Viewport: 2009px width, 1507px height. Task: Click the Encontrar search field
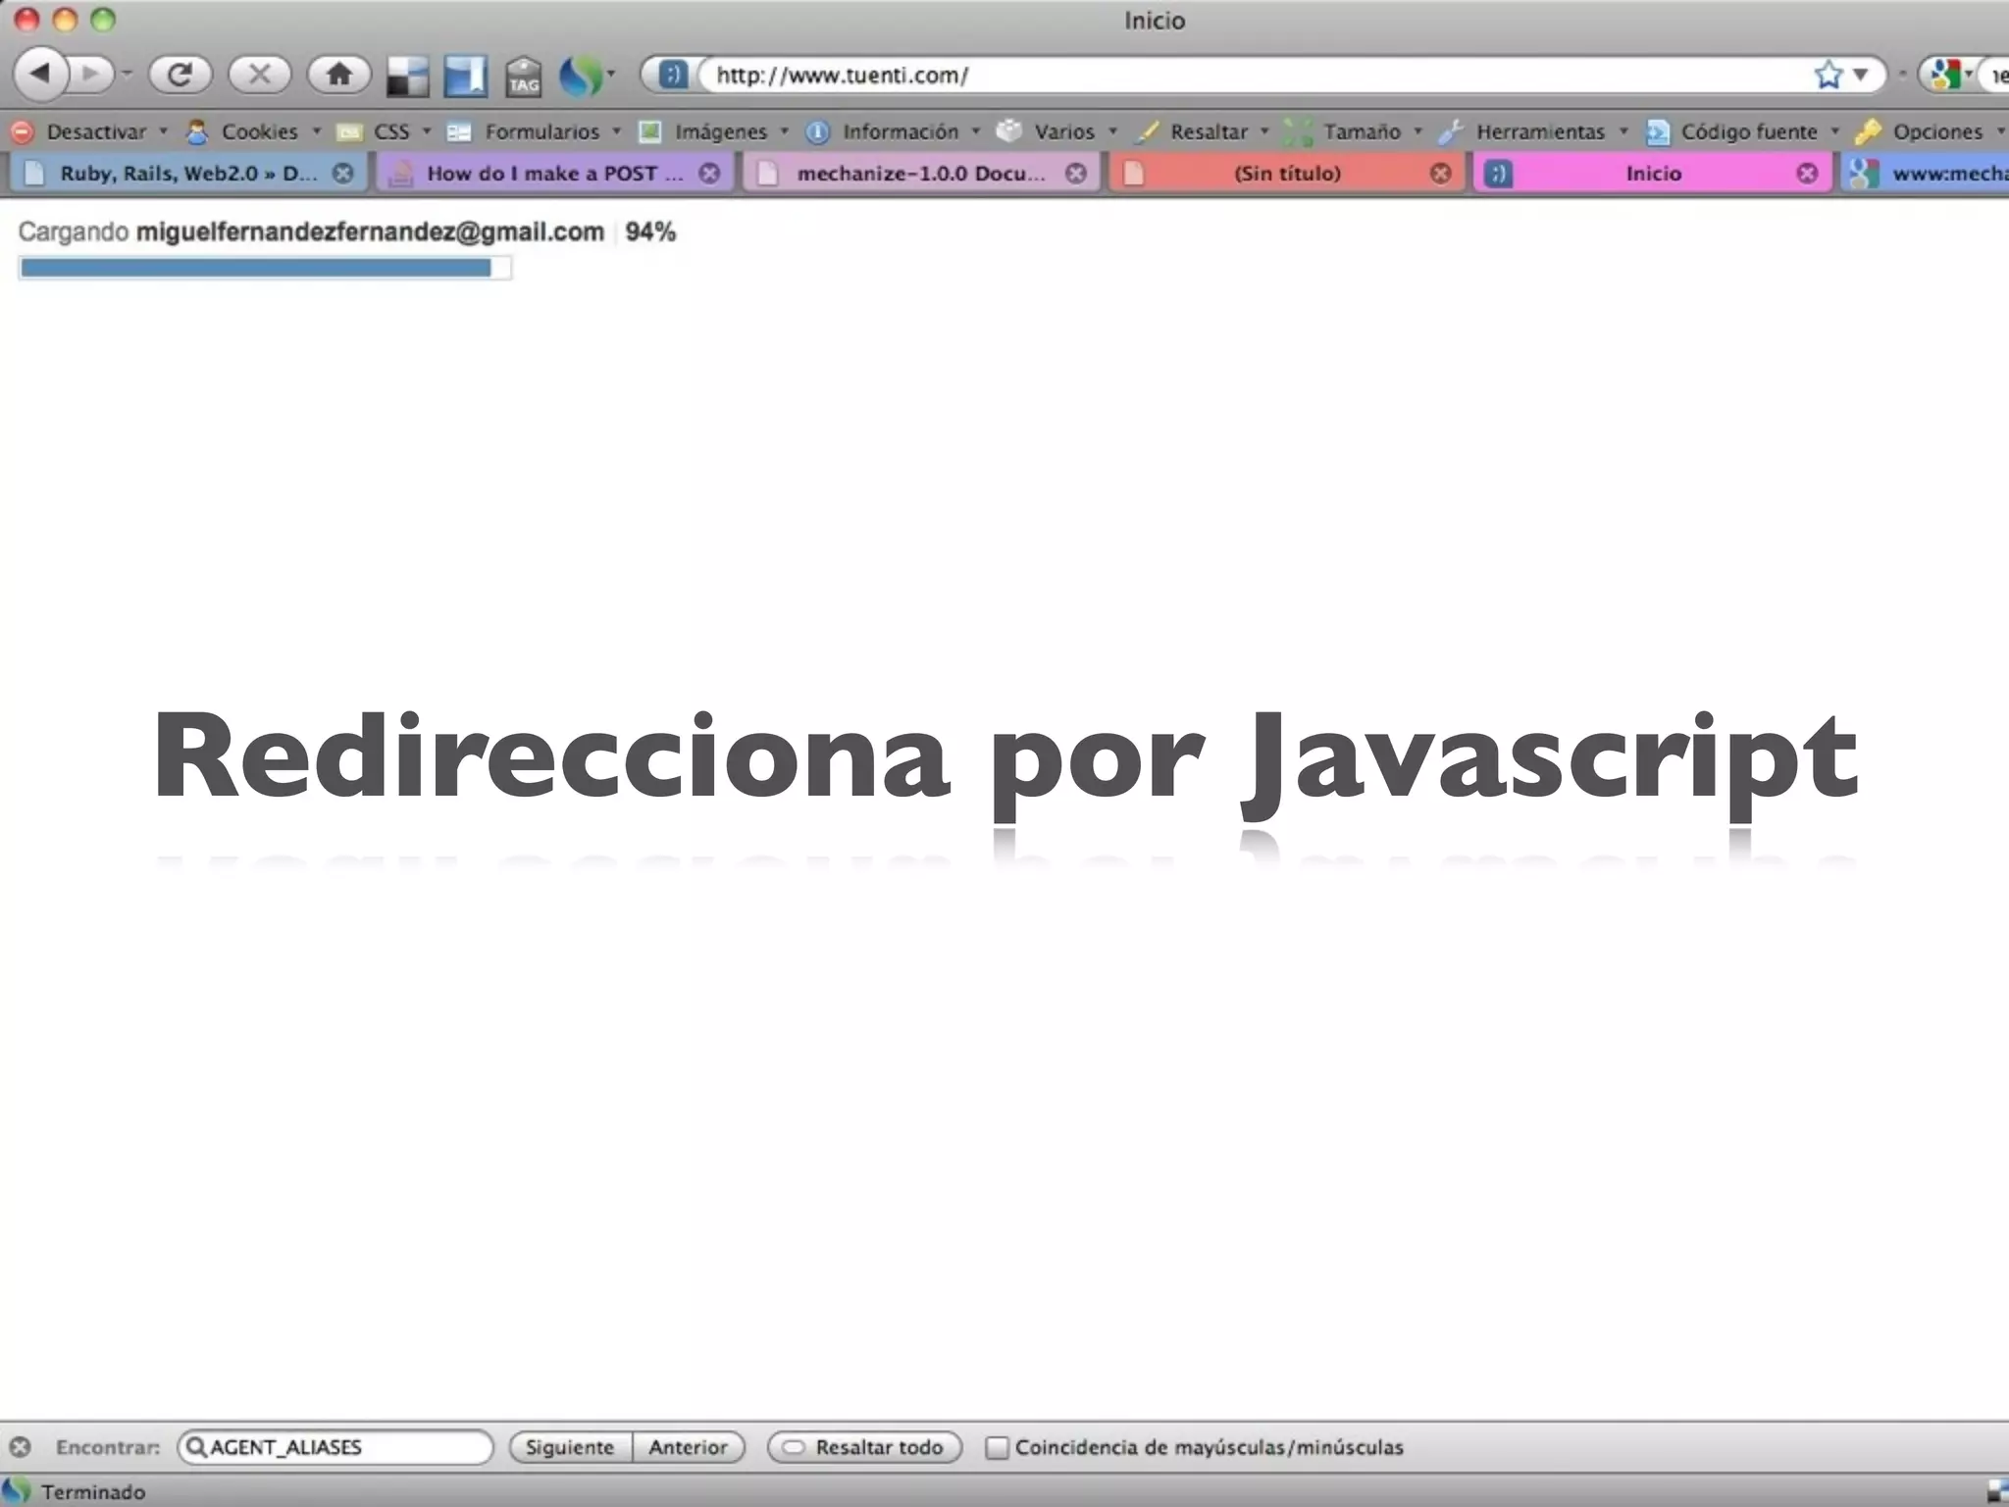(x=335, y=1447)
